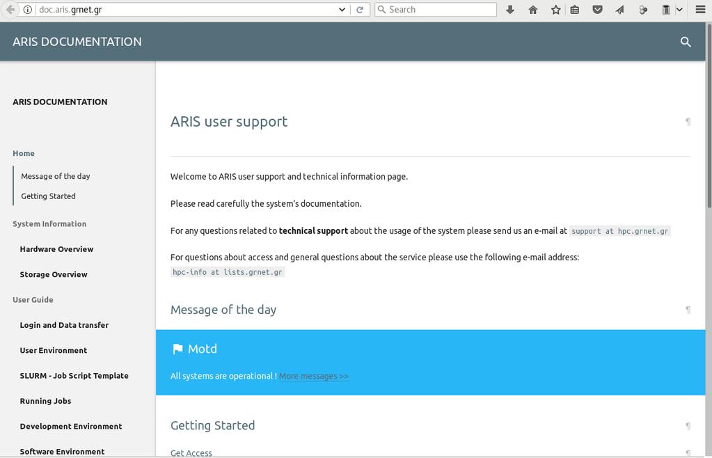Click the ARIS DOCUMENTATION header title
The width and height of the screenshot is (712, 458).
pyautogui.click(x=77, y=42)
